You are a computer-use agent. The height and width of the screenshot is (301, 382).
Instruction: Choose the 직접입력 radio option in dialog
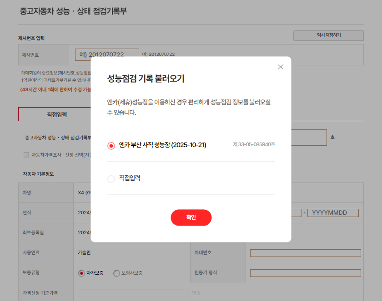click(x=111, y=179)
